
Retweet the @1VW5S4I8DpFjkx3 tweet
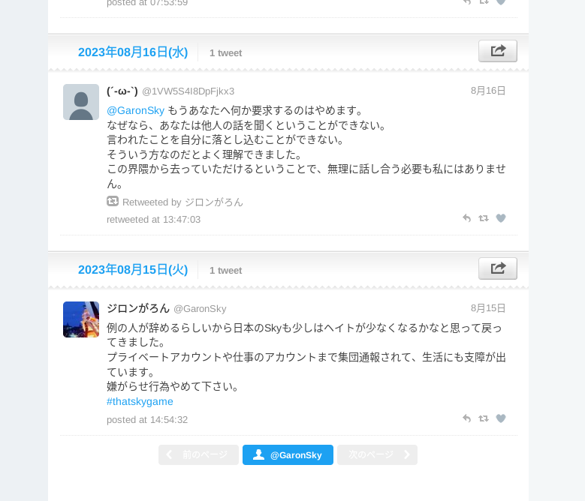click(x=484, y=218)
